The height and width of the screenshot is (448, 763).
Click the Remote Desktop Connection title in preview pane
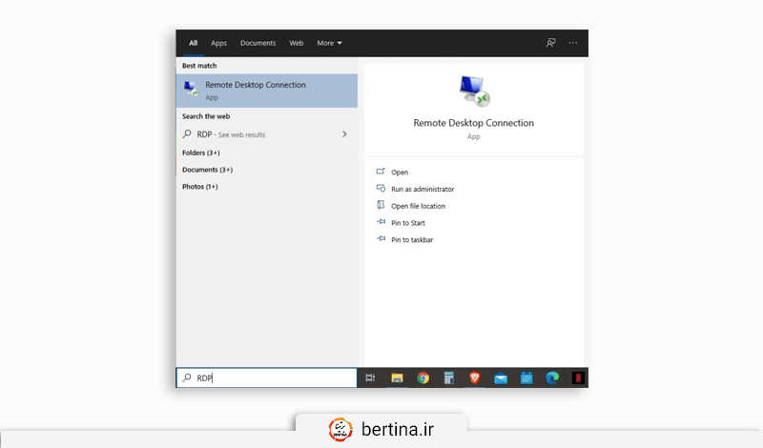coord(473,123)
